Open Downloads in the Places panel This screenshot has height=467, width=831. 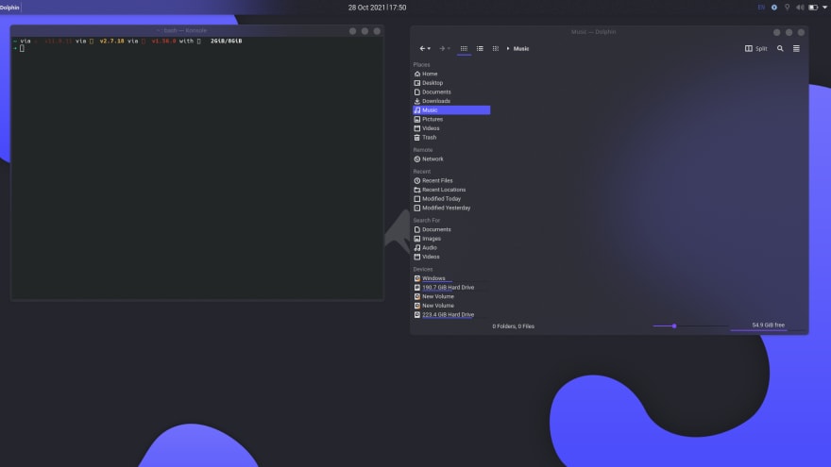click(451, 101)
